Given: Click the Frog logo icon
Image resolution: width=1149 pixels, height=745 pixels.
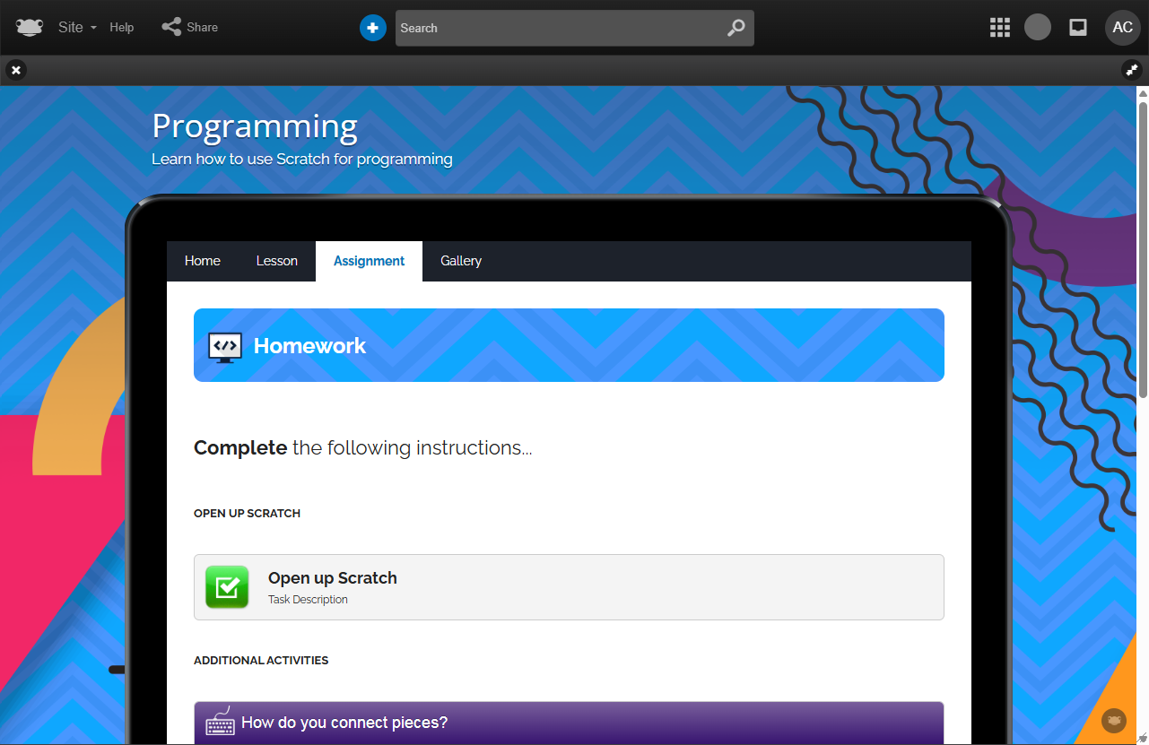Looking at the screenshot, I should (30, 28).
